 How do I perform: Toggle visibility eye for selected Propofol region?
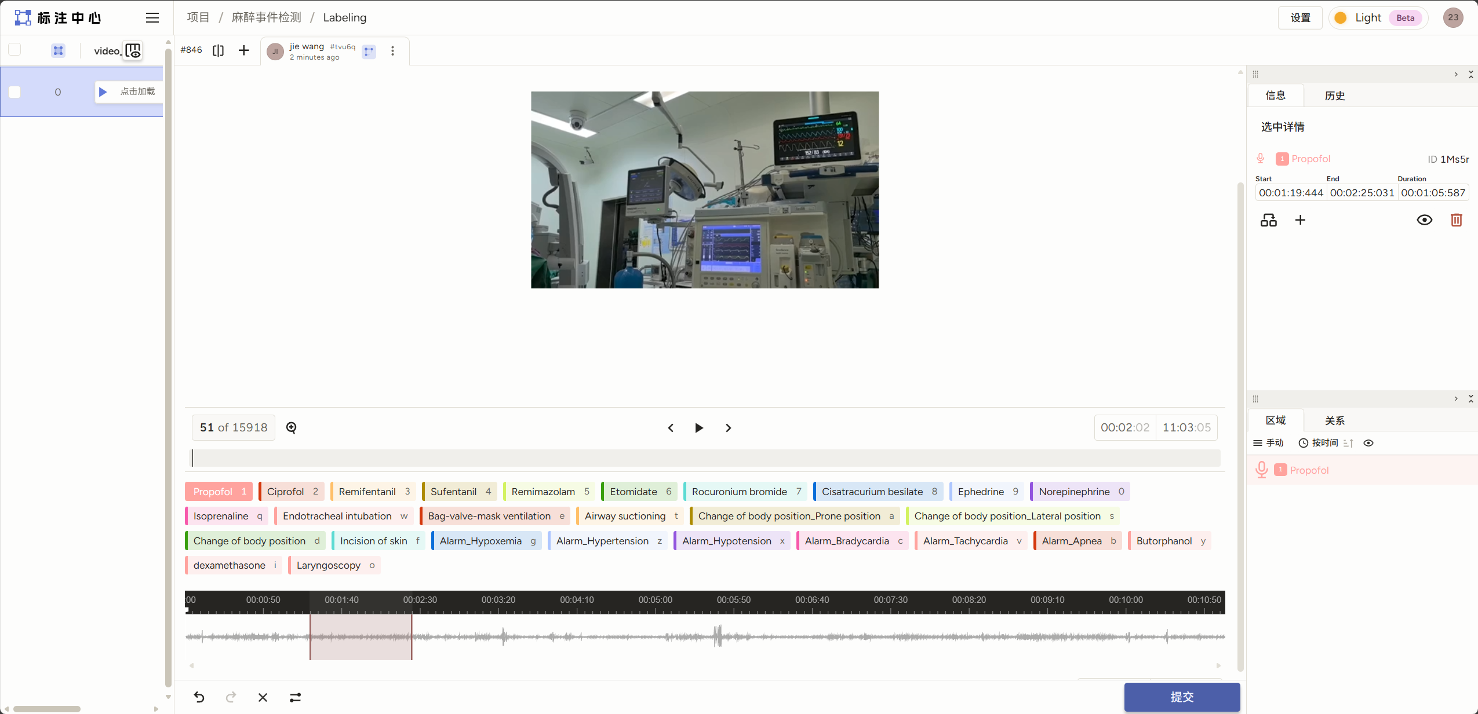[1424, 220]
